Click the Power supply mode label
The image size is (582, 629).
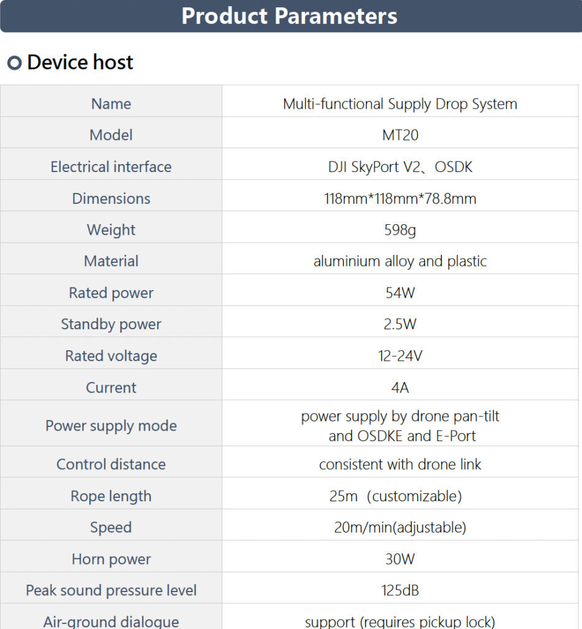(111, 426)
